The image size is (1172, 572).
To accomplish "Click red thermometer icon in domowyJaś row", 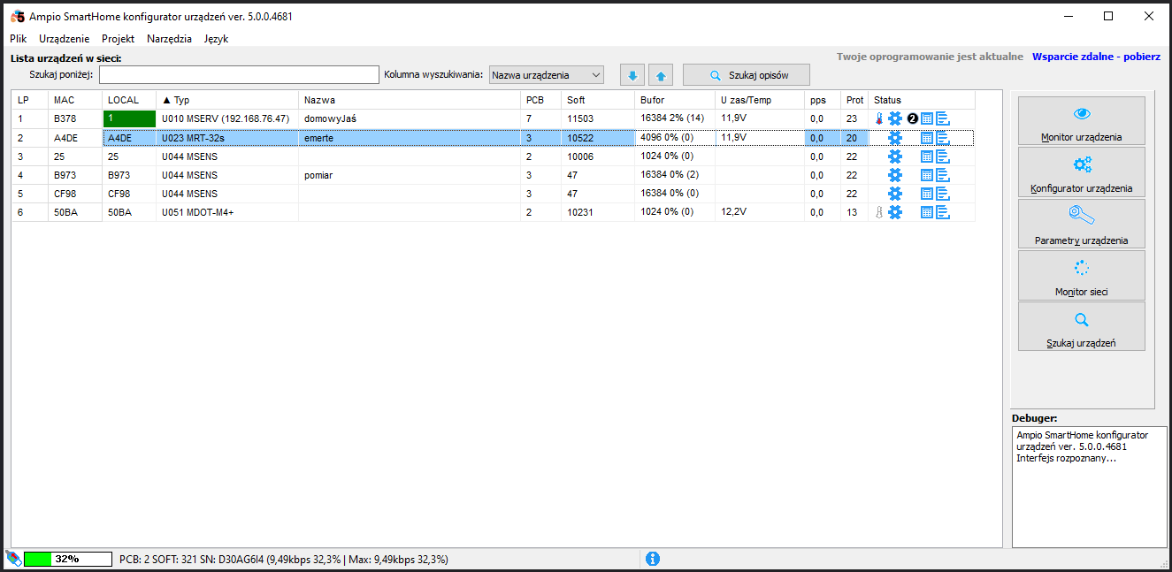I will (879, 118).
